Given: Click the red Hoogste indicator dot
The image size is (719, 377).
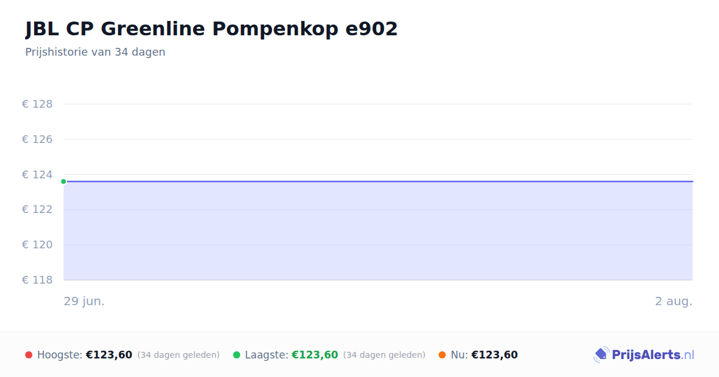Looking at the screenshot, I should 29,355.
